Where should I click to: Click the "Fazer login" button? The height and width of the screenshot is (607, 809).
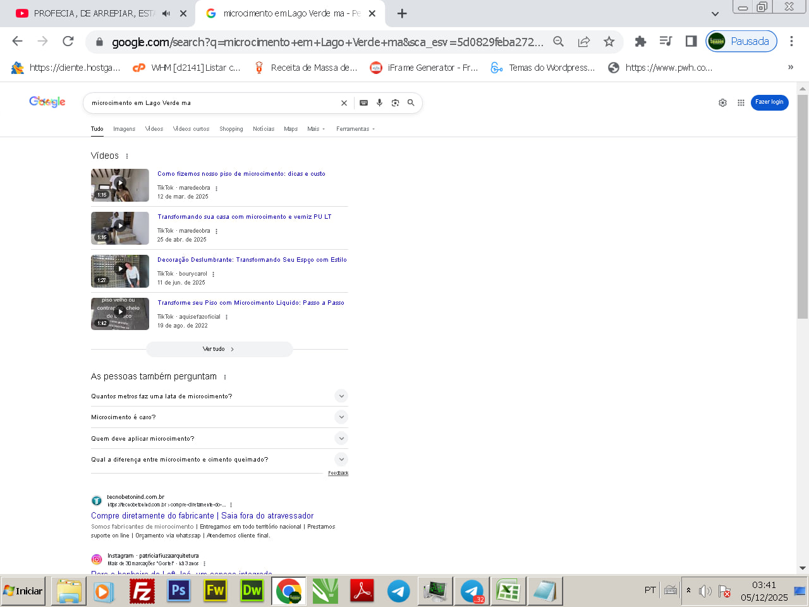(769, 102)
